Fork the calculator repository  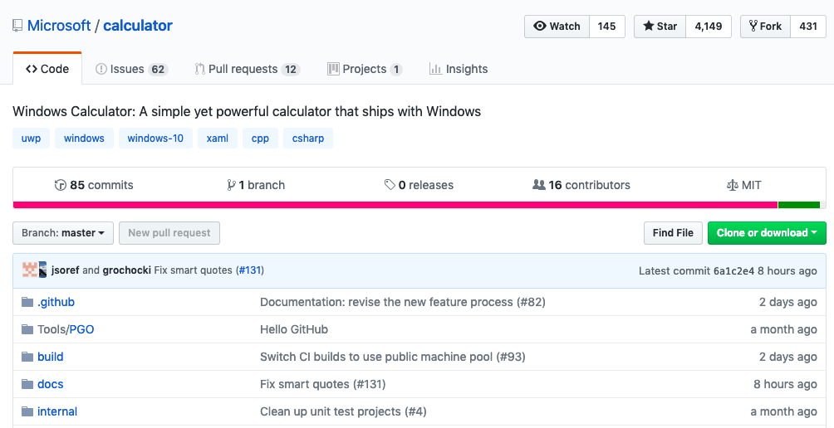(764, 27)
